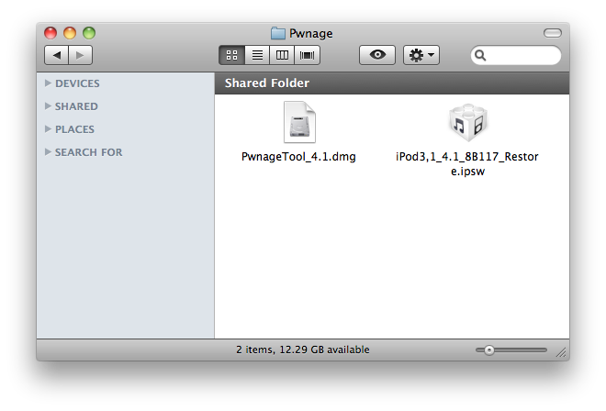Expand the SEARCH FOR sidebar section

(x=48, y=152)
